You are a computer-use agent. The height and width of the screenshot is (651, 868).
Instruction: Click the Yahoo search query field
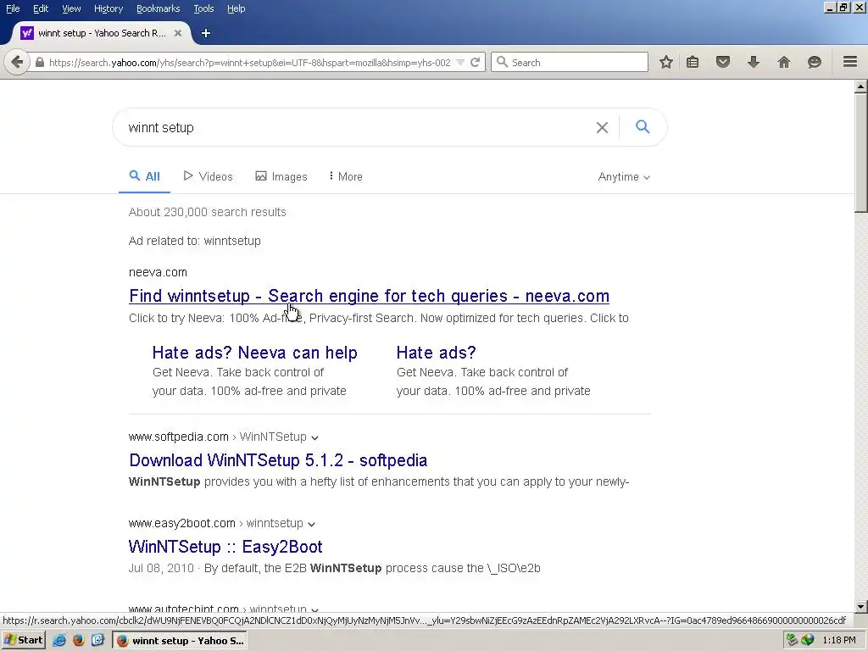click(x=354, y=127)
